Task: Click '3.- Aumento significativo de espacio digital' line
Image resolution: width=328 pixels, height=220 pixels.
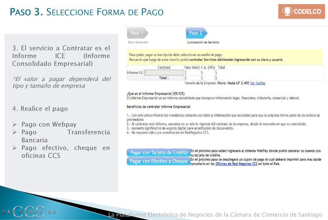Action: tap(180, 128)
